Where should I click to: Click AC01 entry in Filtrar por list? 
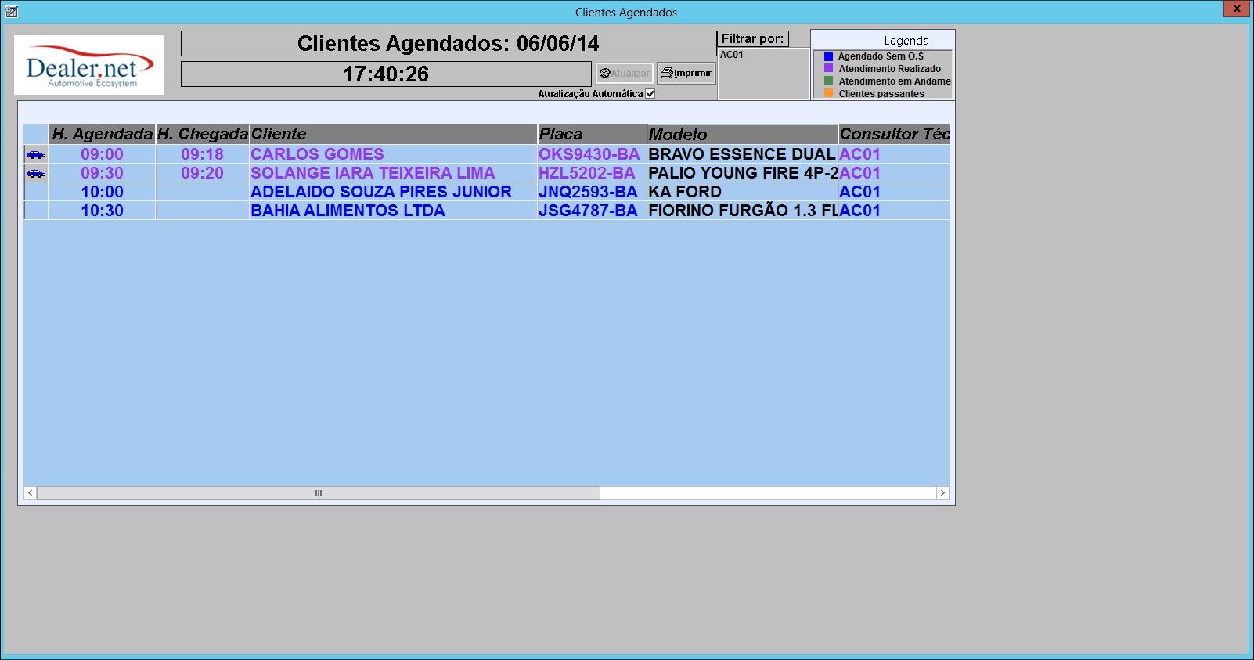point(732,55)
